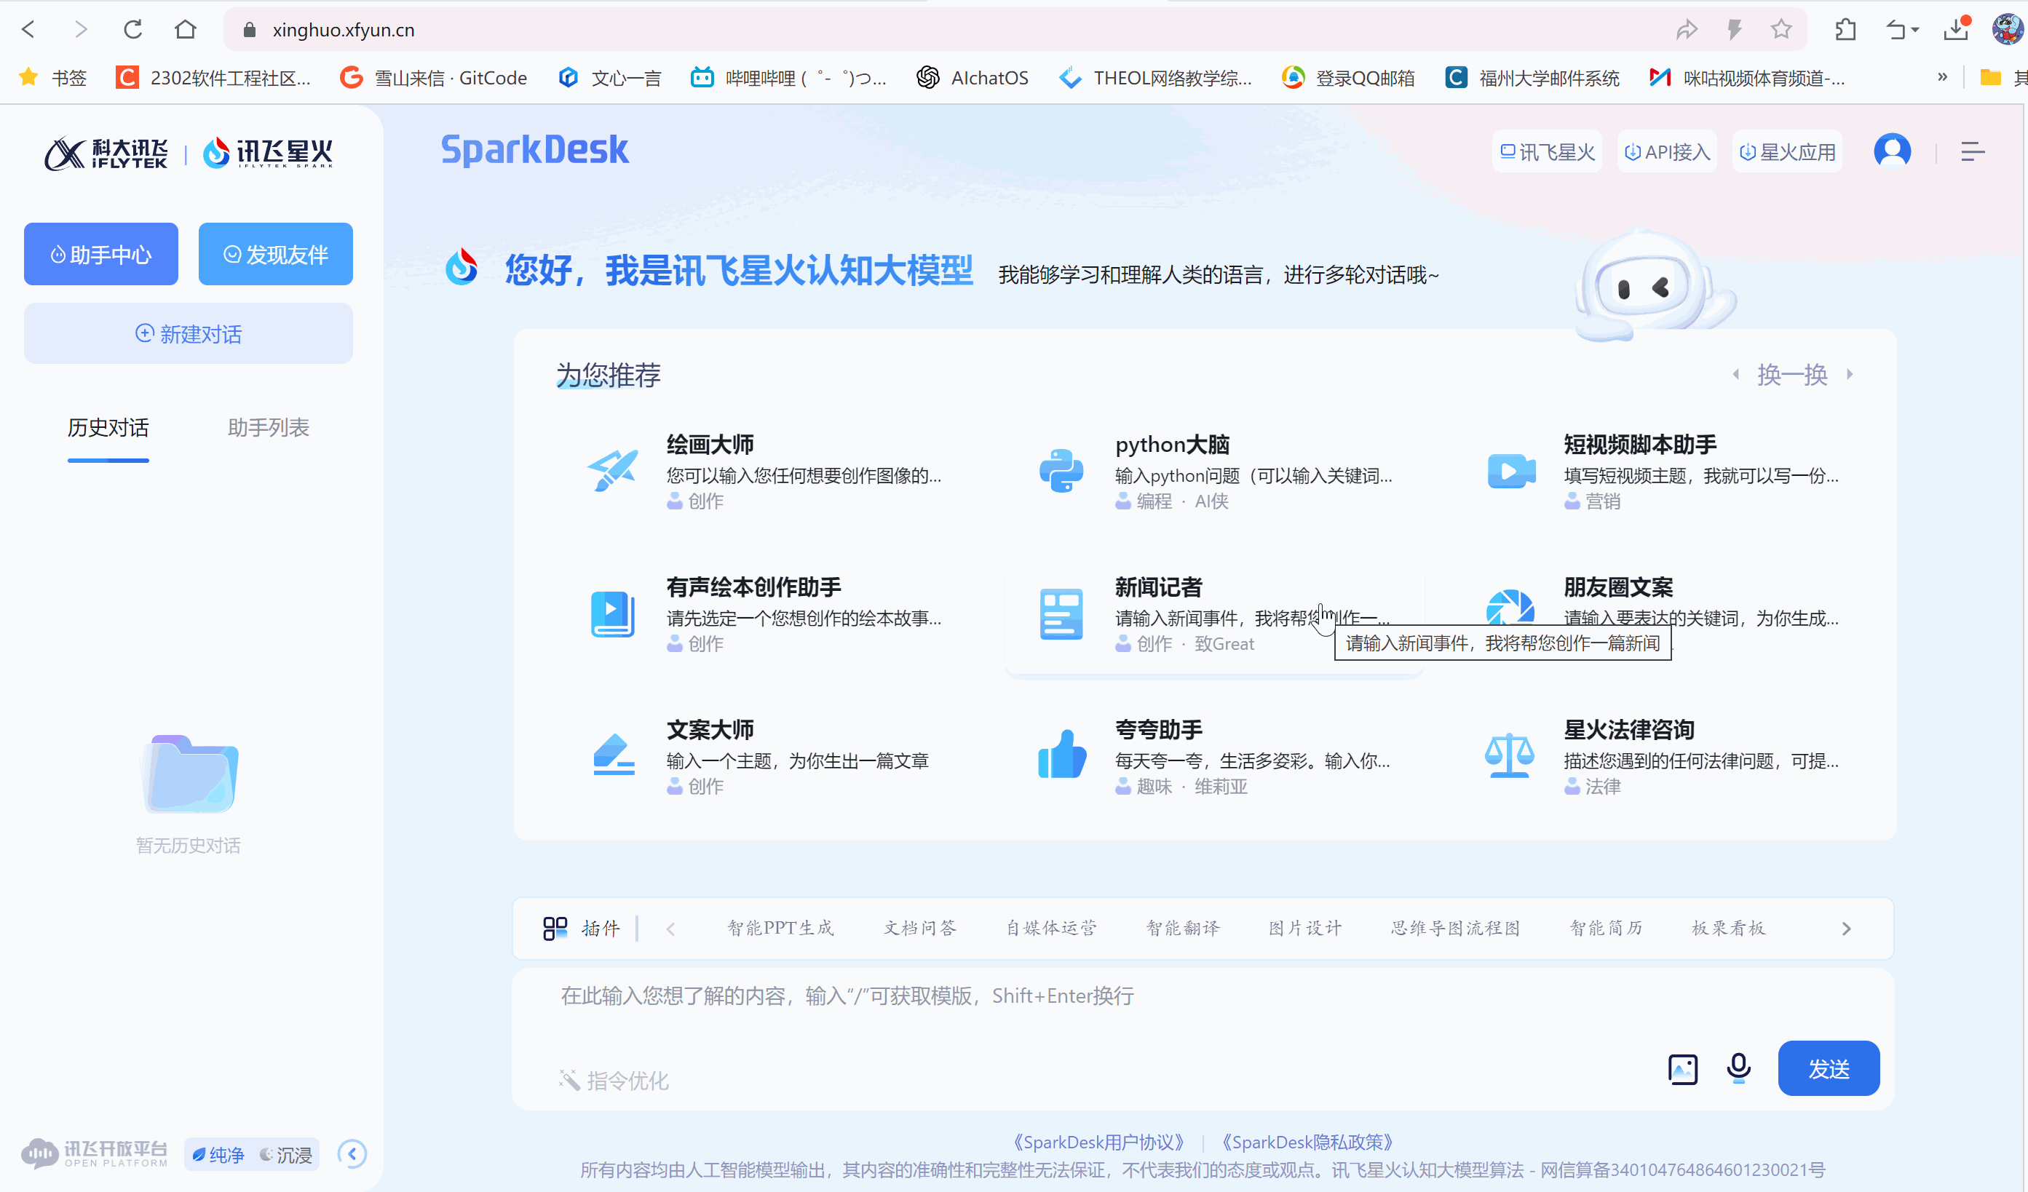This screenshot has width=2028, height=1192.
Task: Open the AIchatOS bookmark
Action: point(973,77)
